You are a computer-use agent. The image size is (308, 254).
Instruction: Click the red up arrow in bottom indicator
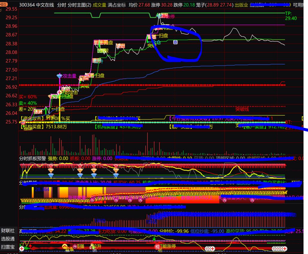coord(30,246)
